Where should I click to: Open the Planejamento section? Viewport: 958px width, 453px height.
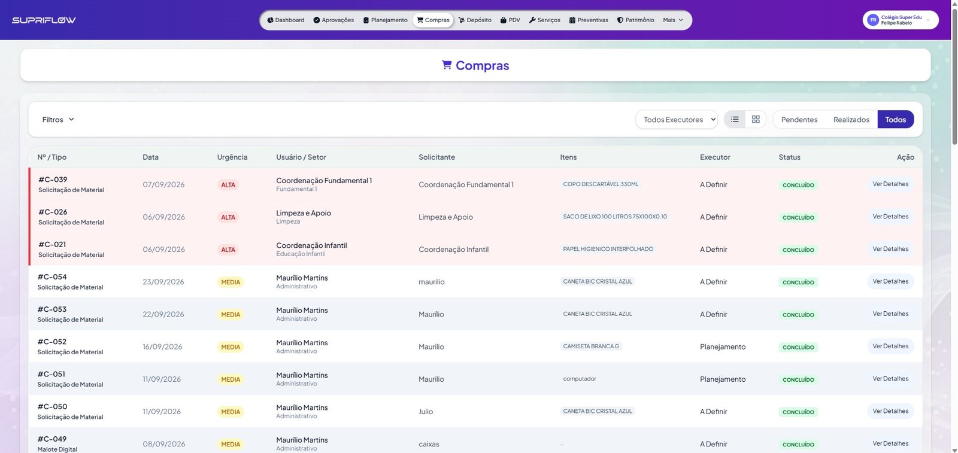[385, 20]
